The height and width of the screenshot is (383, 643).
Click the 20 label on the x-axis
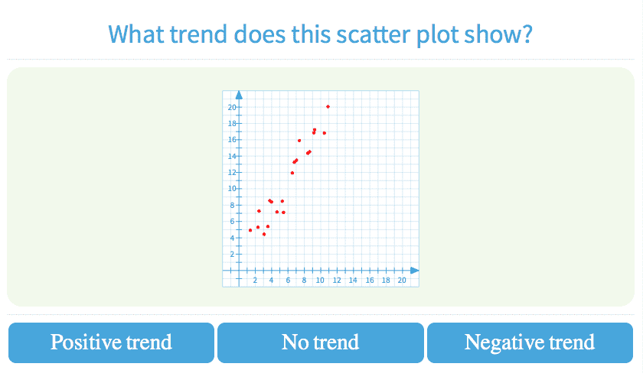tap(402, 280)
